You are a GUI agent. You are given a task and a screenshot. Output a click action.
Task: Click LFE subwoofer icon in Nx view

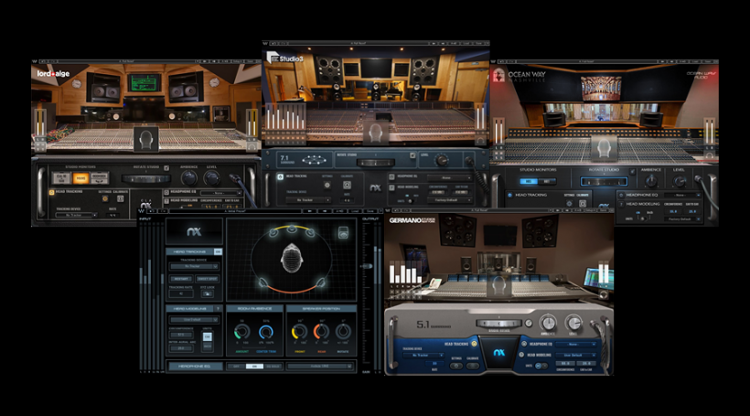pyautogui.click(x=343, y=233)
